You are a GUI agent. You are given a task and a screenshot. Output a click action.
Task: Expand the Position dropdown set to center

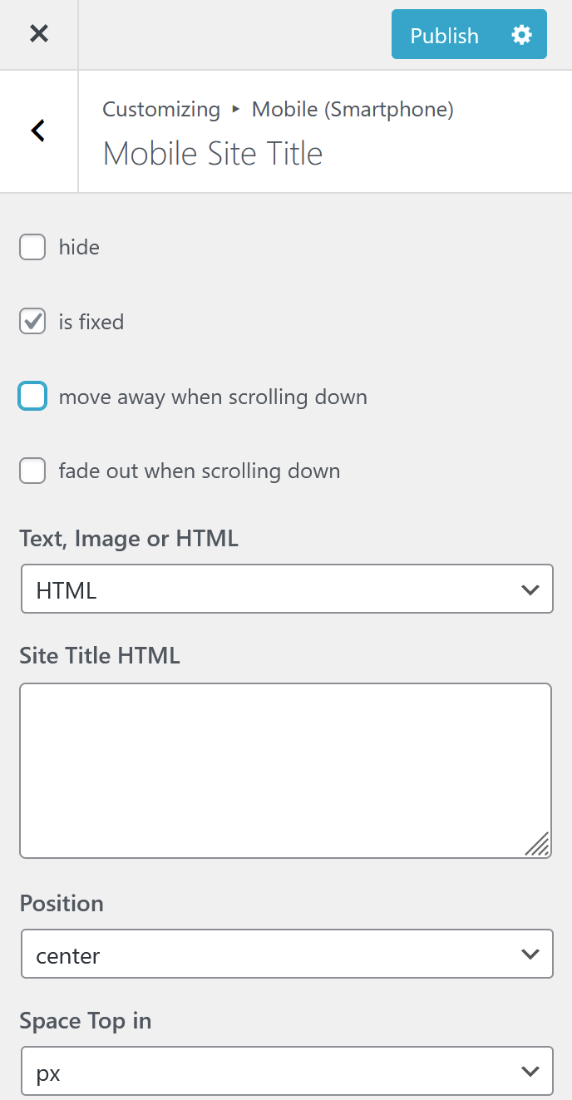point(287,954)
